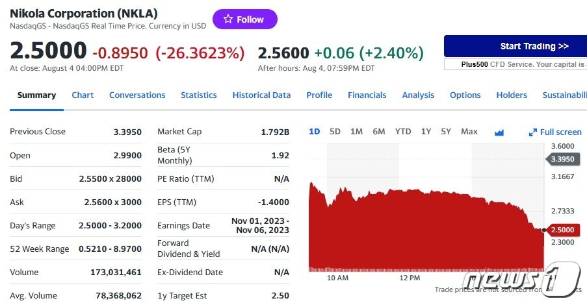Switch to the Chart tab
Image resolution: width=587 pixels, height=305 pixels.
[x=83, y=95]
